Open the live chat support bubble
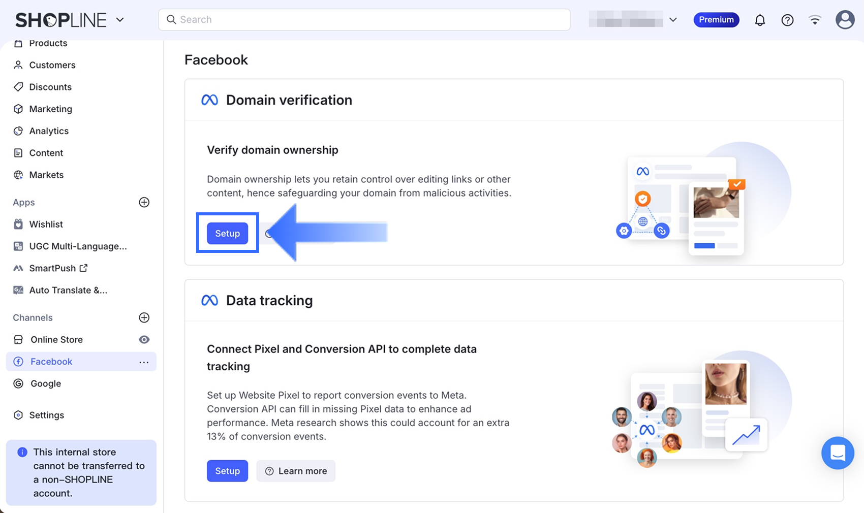This screenshot has width=864, height=513. click(838, 453)
